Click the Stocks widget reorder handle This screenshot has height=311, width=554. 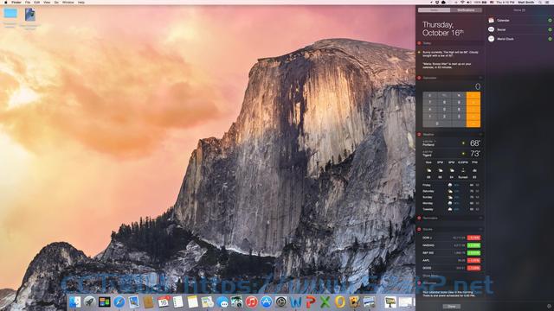point(480,229)
